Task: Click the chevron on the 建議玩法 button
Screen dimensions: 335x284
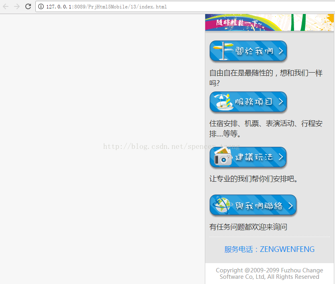Action: point(281,157)
